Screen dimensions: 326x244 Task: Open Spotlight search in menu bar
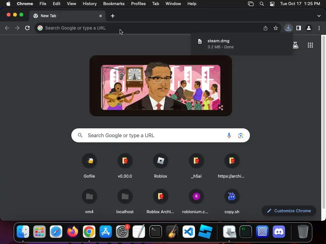point(262,4)
